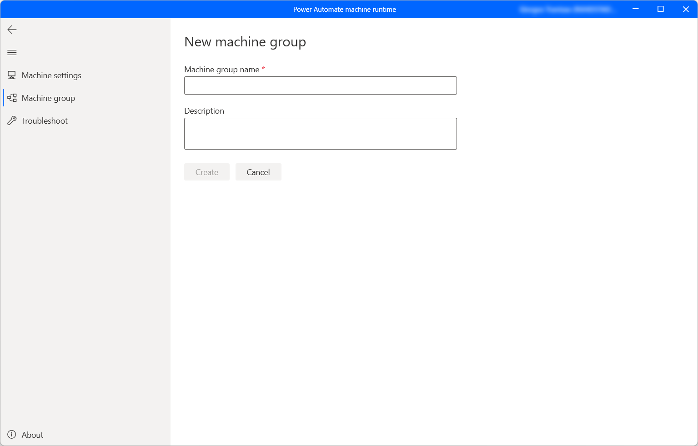Focus the Machine group name field
This screenshot has height=446, width=698.
[x=321, y=85]
